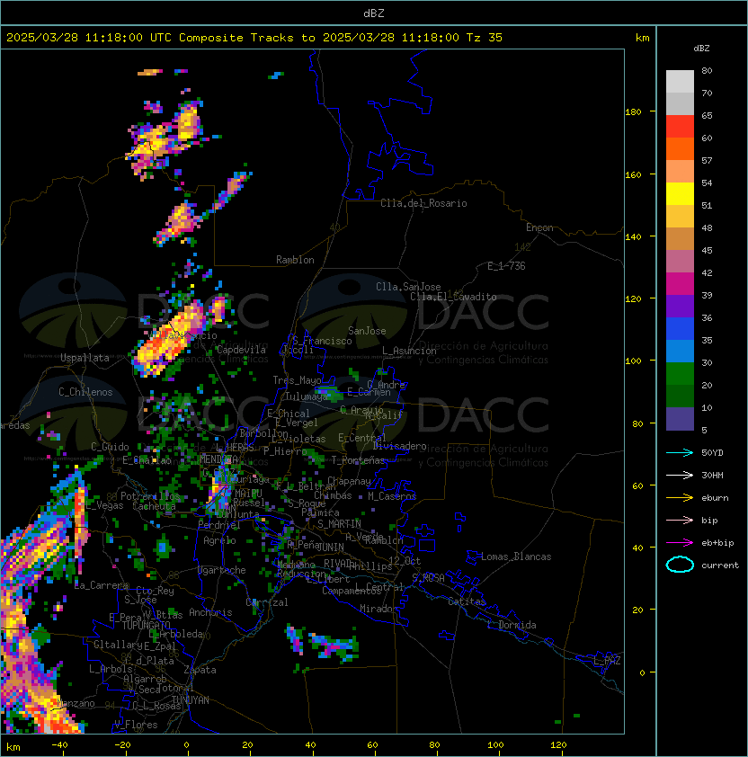Click the 'La_Carrera' place label

pos(102,585)
